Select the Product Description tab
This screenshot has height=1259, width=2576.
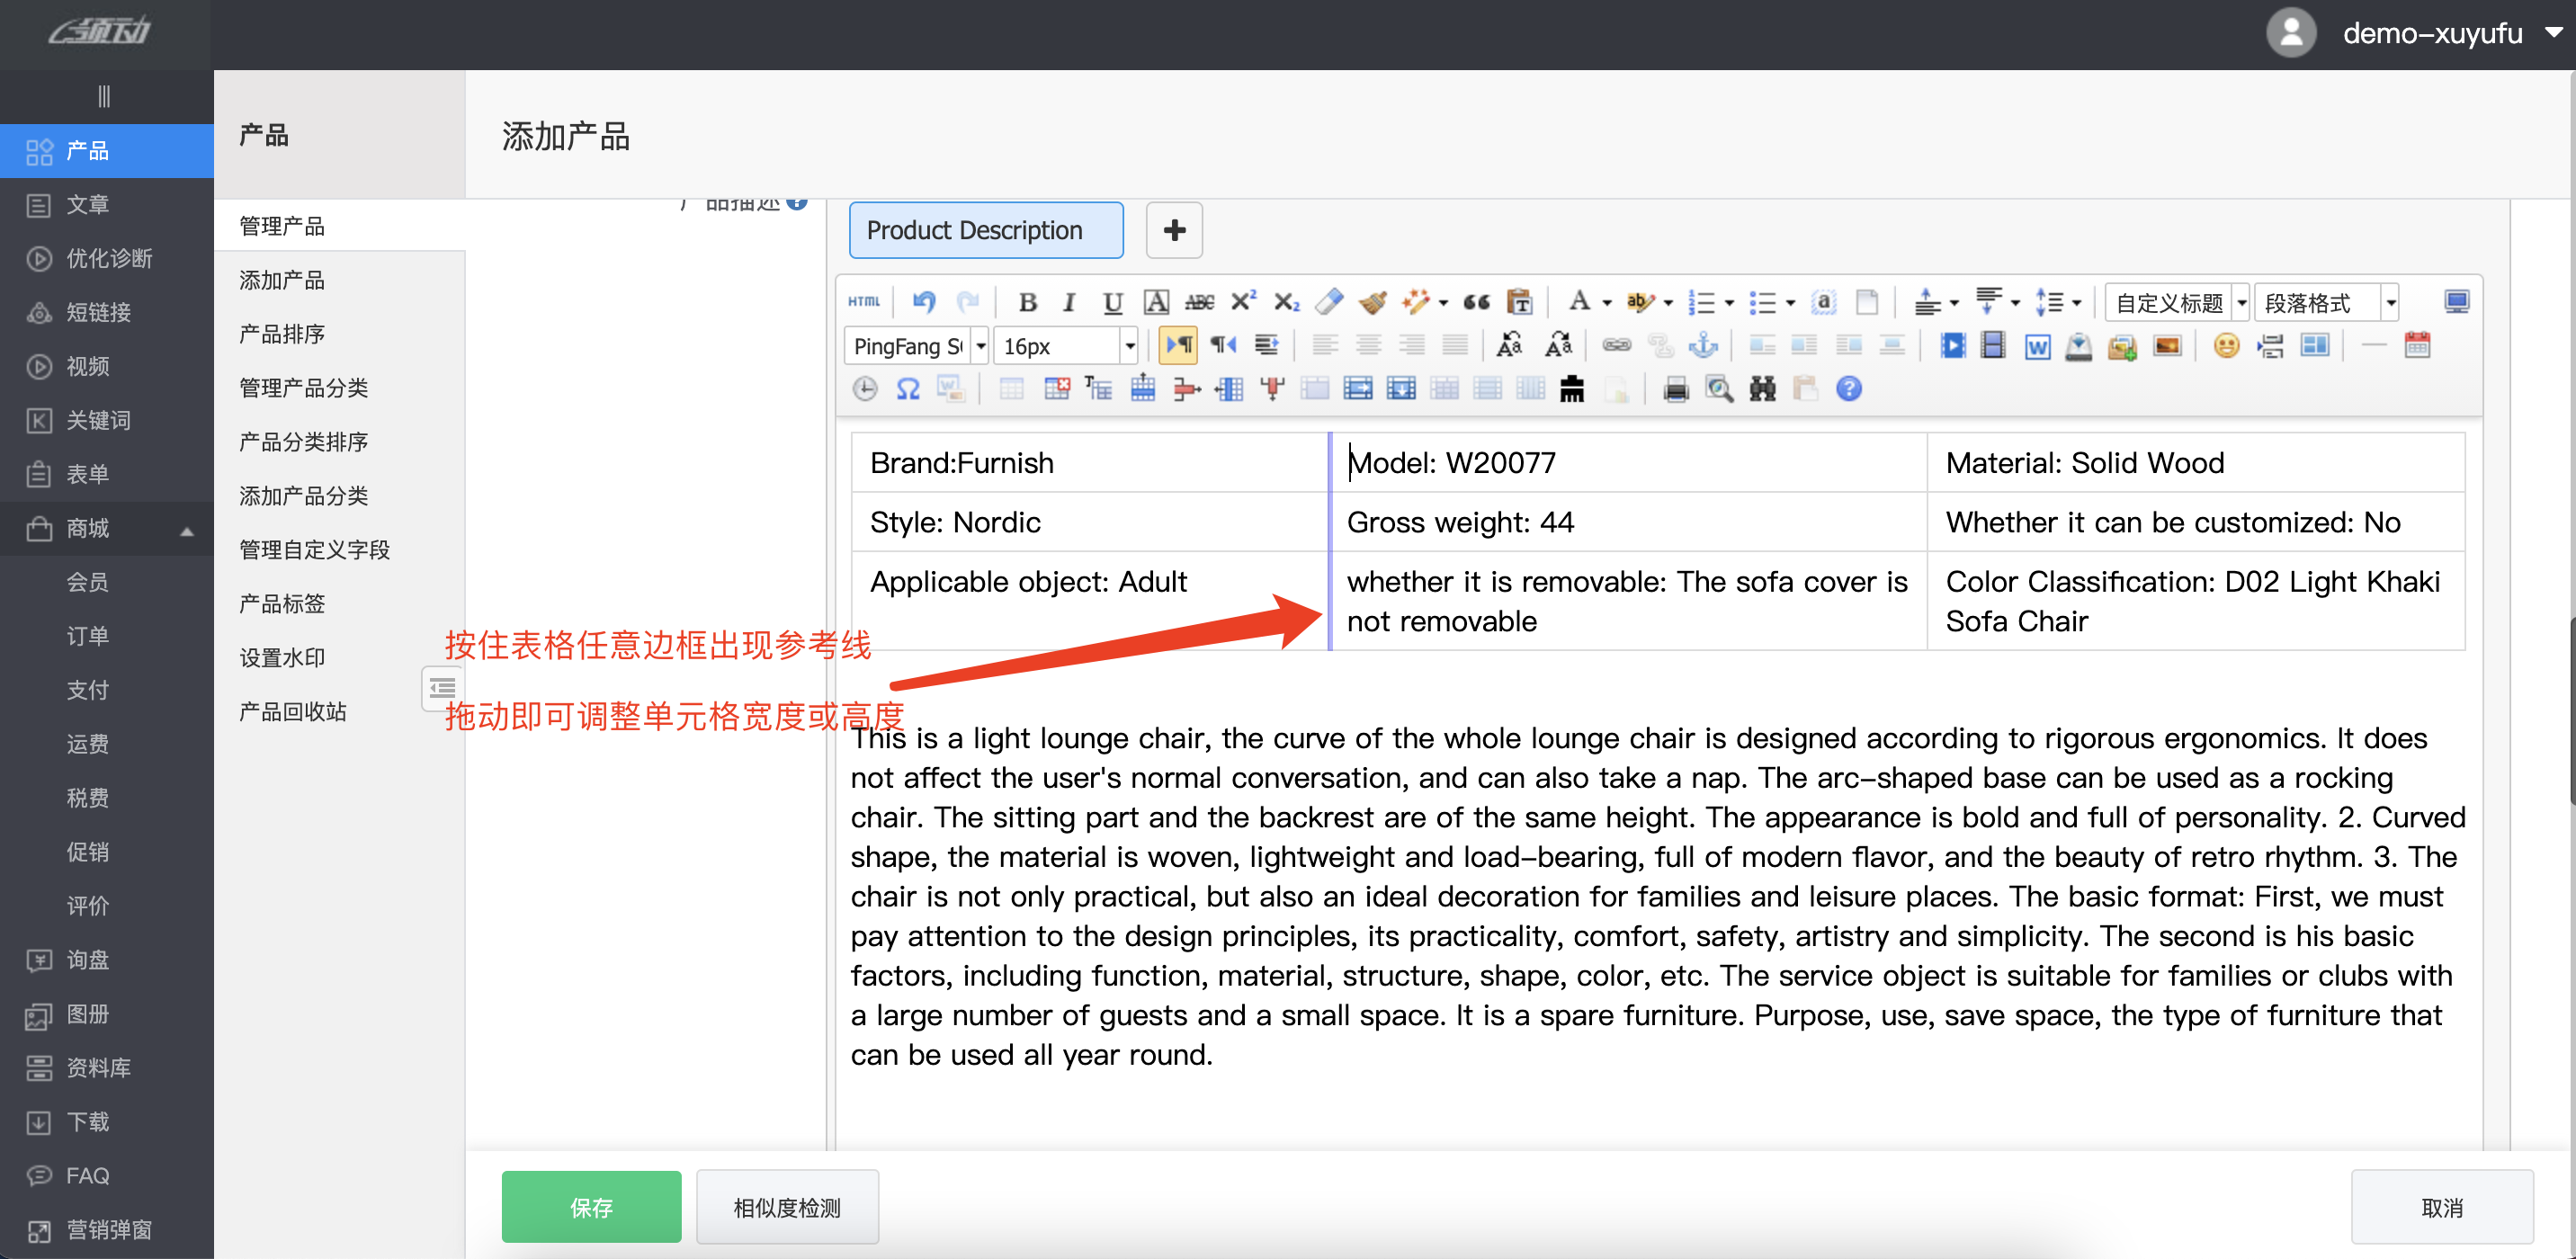click(985, 230)
